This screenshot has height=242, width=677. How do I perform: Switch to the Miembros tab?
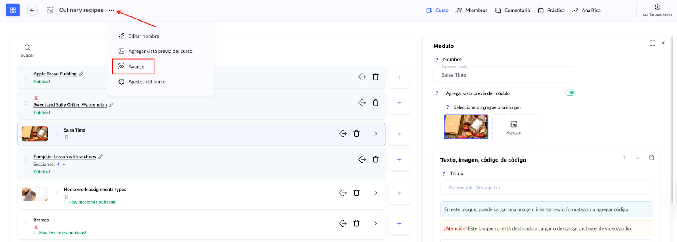pyautogui.click(x=471, y=10)
